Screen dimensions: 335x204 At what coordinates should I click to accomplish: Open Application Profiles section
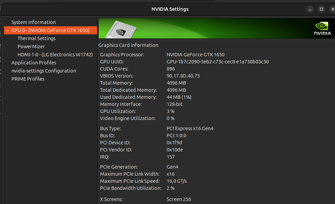point(33,63)
